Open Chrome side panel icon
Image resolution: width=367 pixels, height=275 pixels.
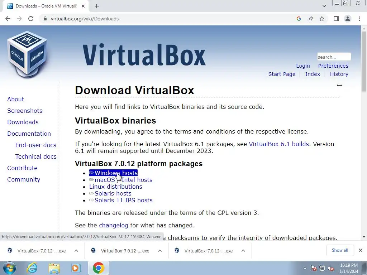tap(336, 19)
